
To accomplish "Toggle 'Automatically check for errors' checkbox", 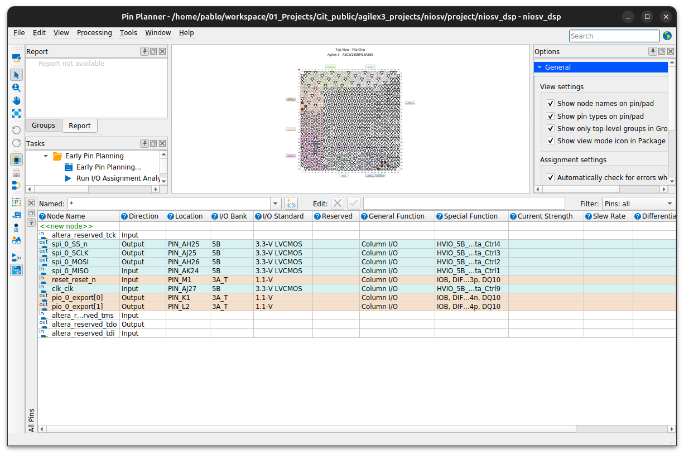I will (x=551, y=178).
